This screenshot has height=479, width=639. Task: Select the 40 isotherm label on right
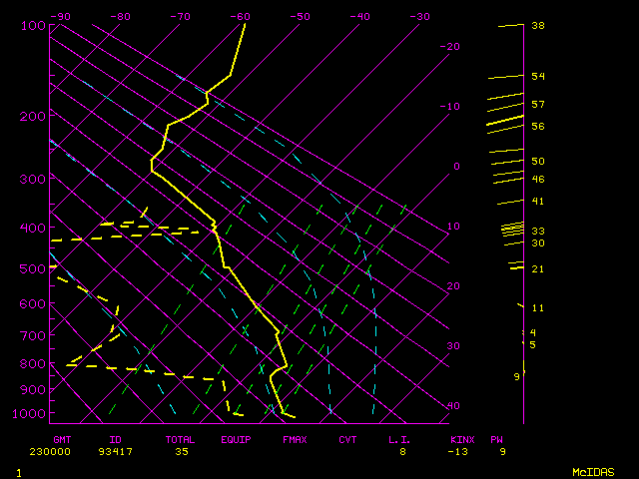[x=453, y=406]
